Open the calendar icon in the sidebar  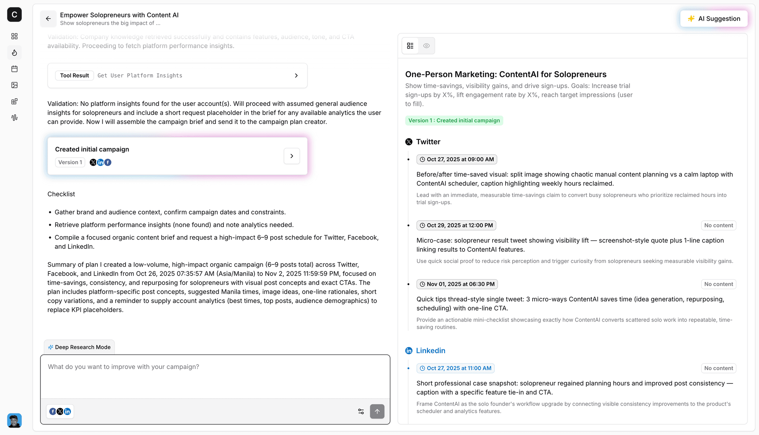point(14,69)
